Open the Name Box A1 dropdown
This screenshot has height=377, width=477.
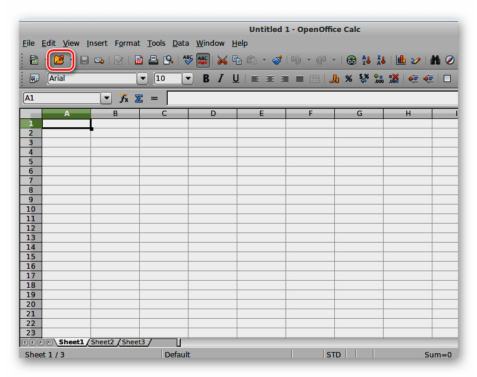tap(106, 98)
